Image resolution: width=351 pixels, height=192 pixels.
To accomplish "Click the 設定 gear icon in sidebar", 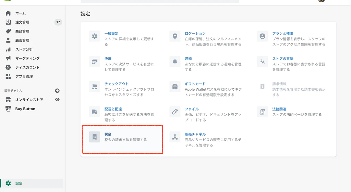I will click(8, 183).
